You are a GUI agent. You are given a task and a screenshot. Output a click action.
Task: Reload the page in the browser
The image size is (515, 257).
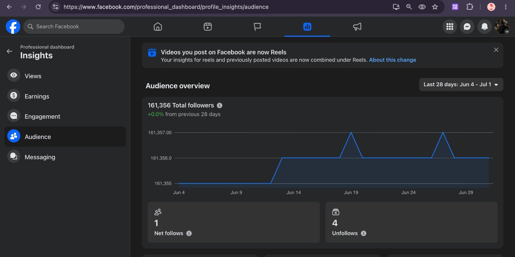(x=38, y=7)
